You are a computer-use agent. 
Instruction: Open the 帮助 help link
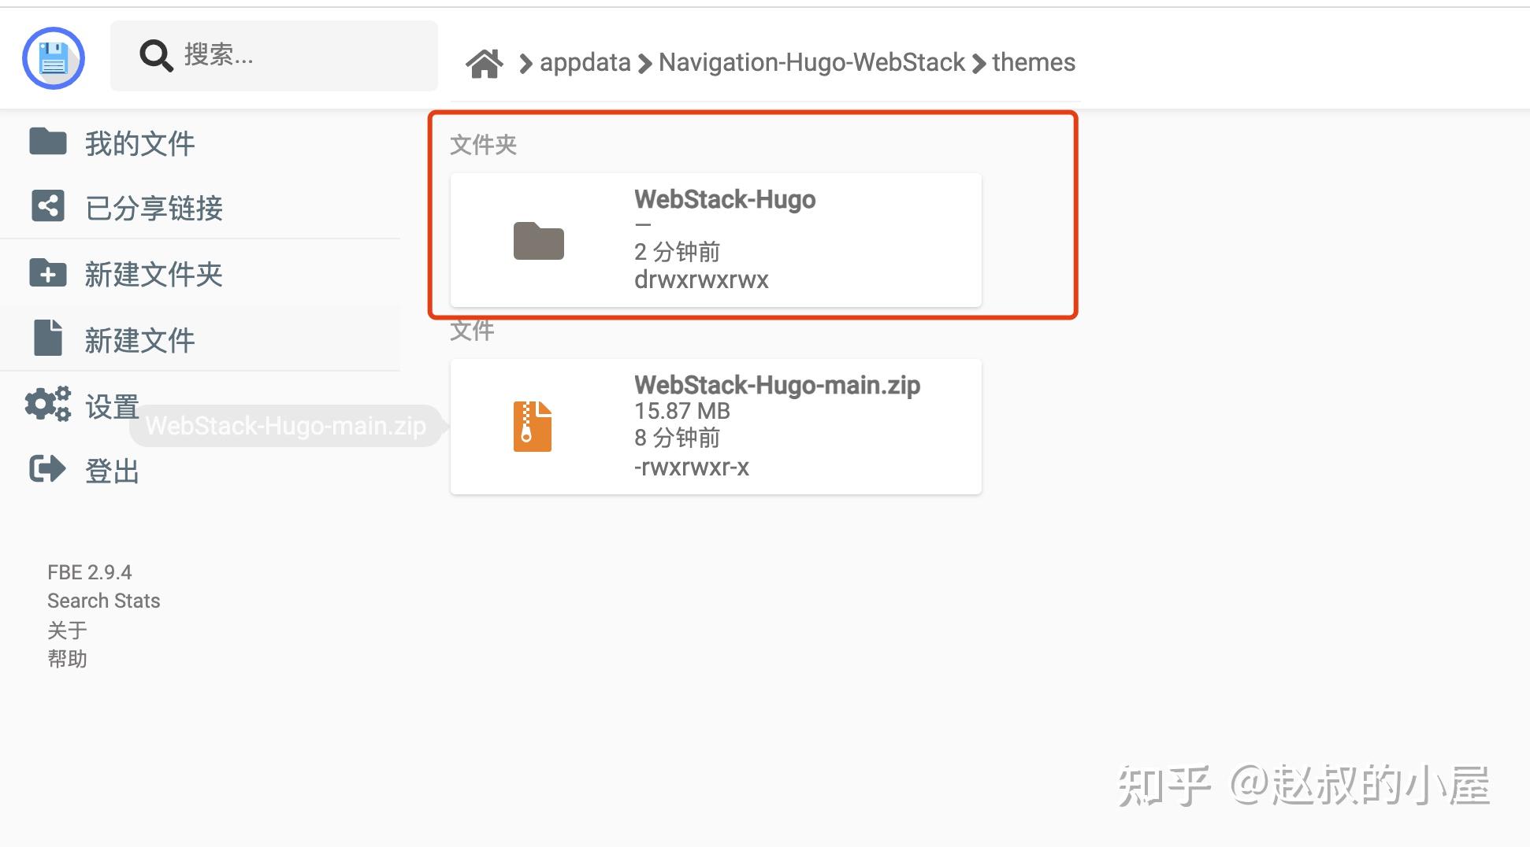click(x=68, y=659)
